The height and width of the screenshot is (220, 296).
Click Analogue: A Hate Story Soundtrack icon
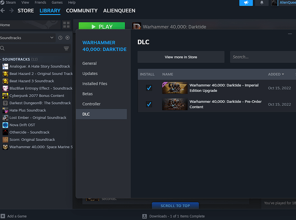click(x=5, y=66)
